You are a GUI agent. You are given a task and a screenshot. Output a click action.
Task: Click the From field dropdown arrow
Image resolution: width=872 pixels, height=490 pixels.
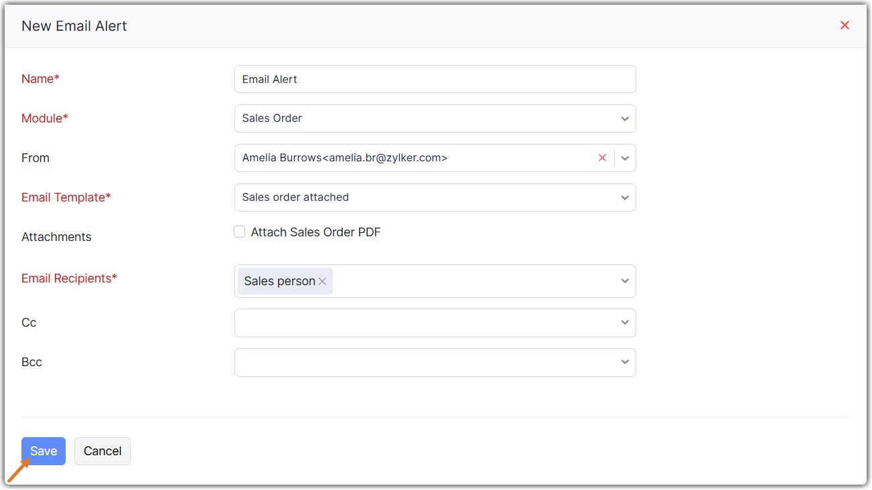[x=625, y=159]
